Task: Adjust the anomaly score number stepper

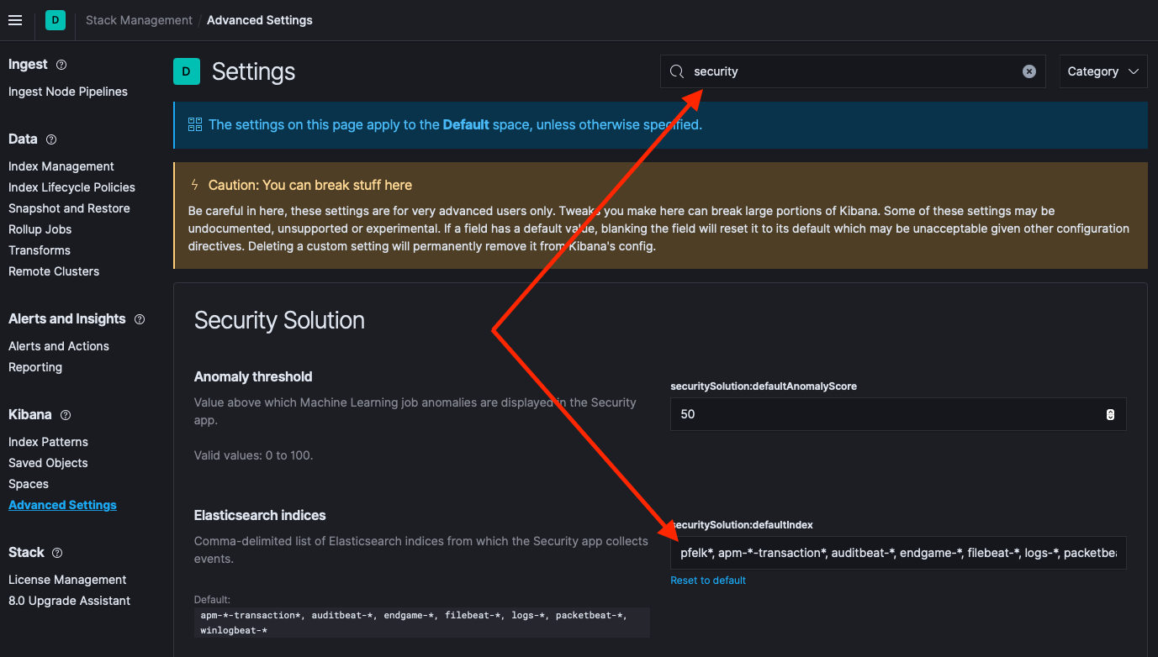Action: point(1110,414)
